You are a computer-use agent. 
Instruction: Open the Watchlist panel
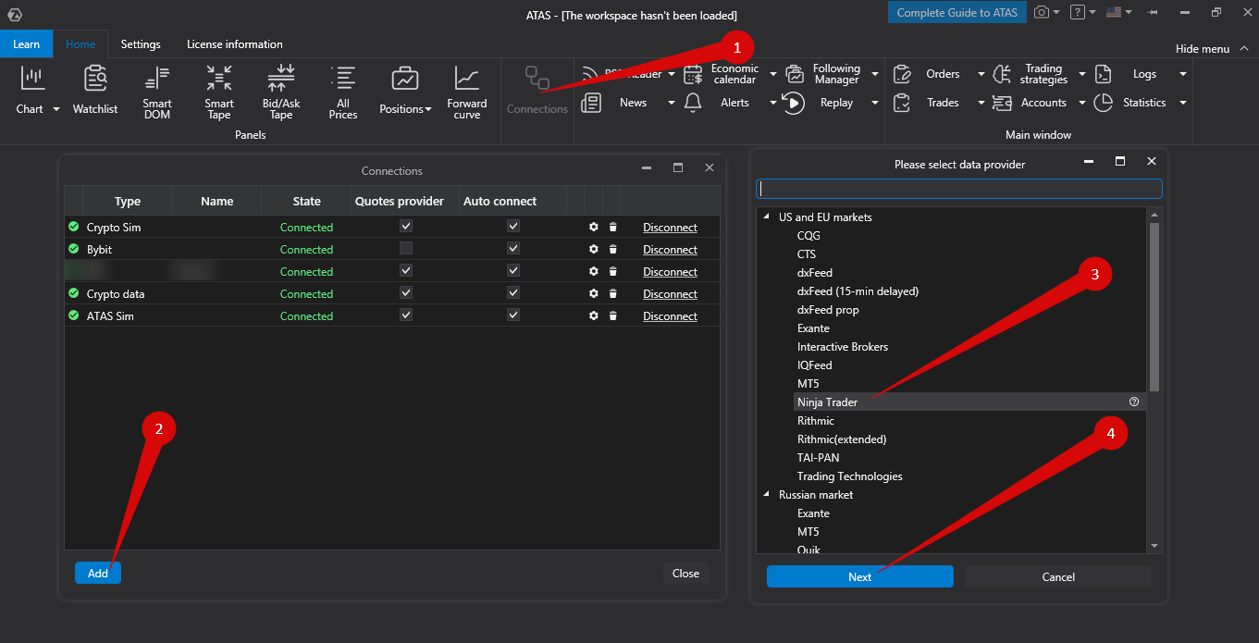pos(95,90)
